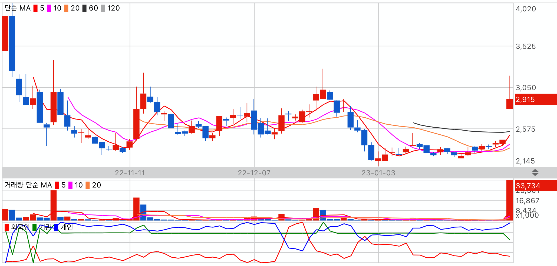Image resolution: width=557 pixels, height=266 pixels.
Task: Click the 3,525 price axis label
Action: [526, 46]
